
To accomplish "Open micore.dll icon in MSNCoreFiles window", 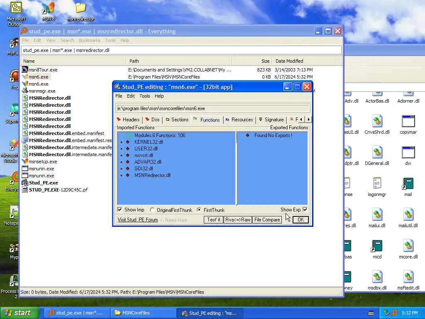I will (408, 246).
